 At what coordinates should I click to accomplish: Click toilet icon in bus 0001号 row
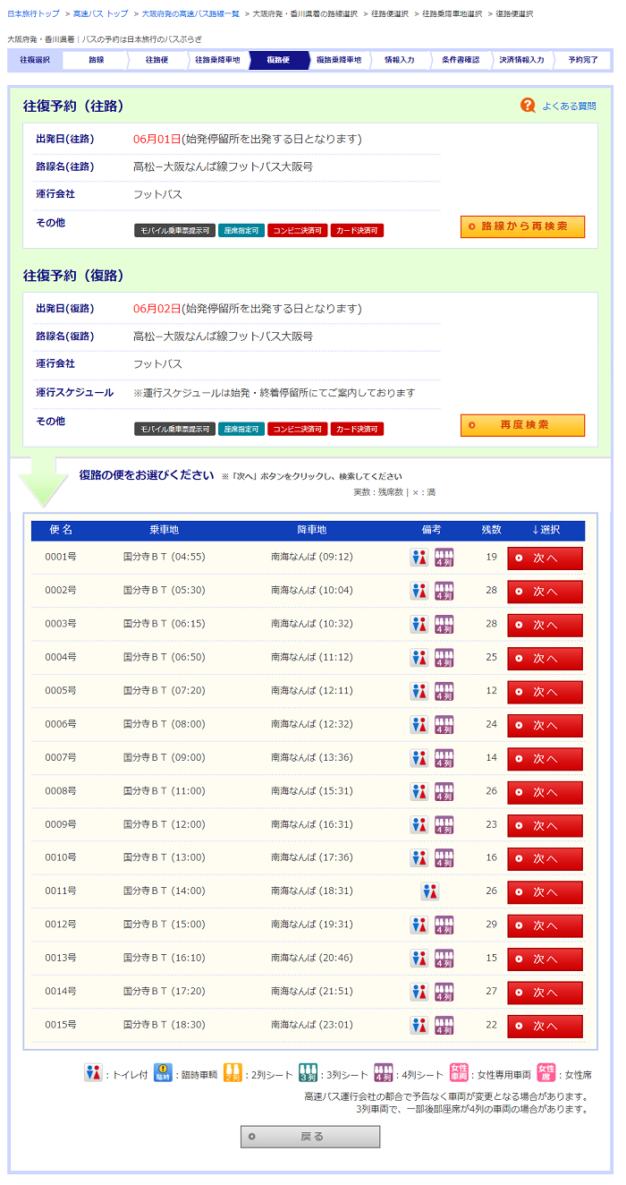coord(419,558)
